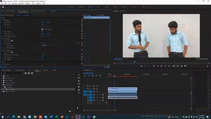The image size is (211, 119).
Task: Expand the Lumetri Presets folder
Action: pyautogui.click(x=2, y=78)
